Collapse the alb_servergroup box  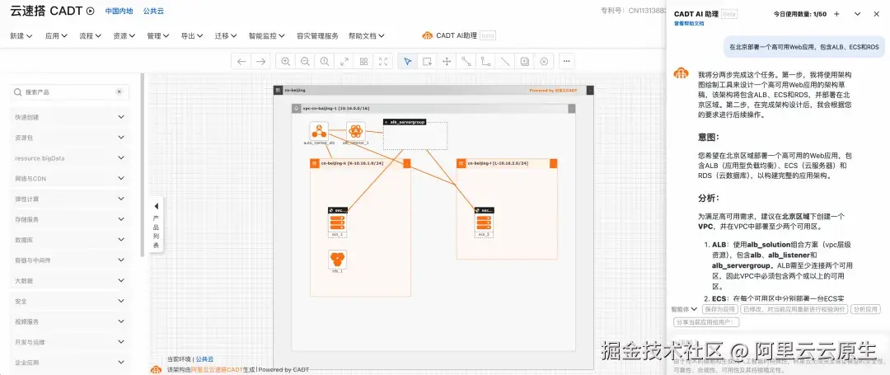[386, 121]
